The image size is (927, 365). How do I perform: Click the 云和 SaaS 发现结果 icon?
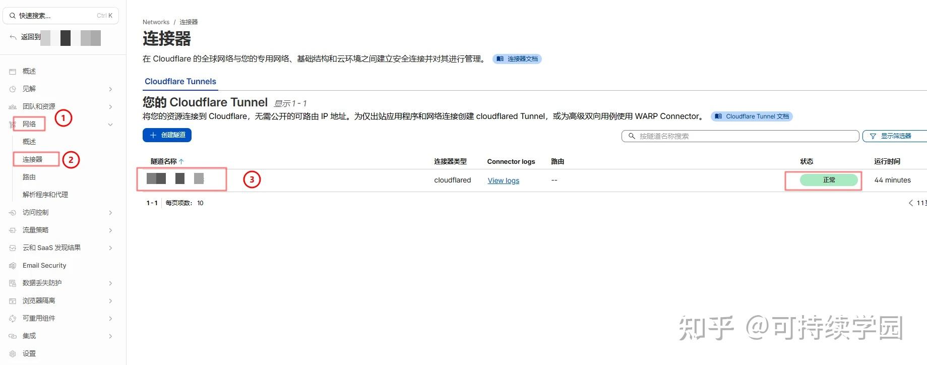[13, 248]
